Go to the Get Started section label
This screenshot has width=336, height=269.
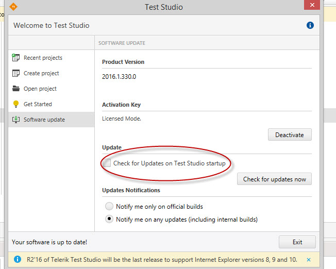[38, 104]
